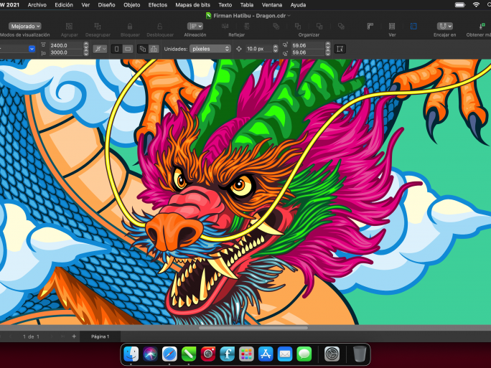The image size is (491, 368).
Task: Select landscape page orientation
Action: coord(128,49)
